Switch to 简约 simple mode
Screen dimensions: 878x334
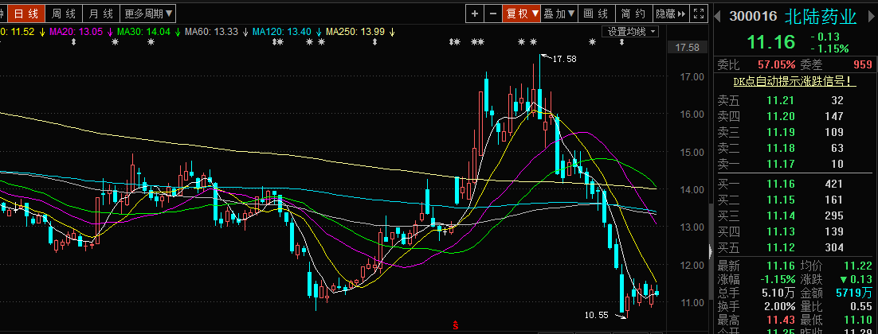click(634, 14)
